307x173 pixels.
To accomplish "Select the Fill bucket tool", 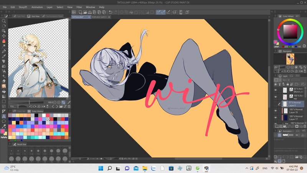I will coord(4,91).
